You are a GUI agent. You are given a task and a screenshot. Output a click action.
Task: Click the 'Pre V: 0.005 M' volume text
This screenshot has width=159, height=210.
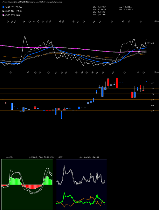click(x=126, y=10)
